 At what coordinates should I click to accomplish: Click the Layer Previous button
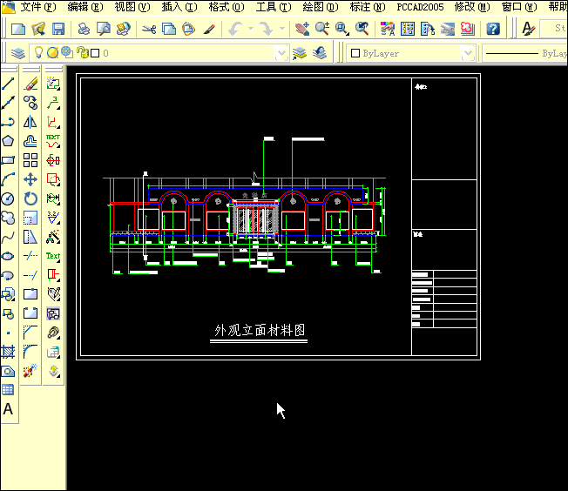point(320,53)
